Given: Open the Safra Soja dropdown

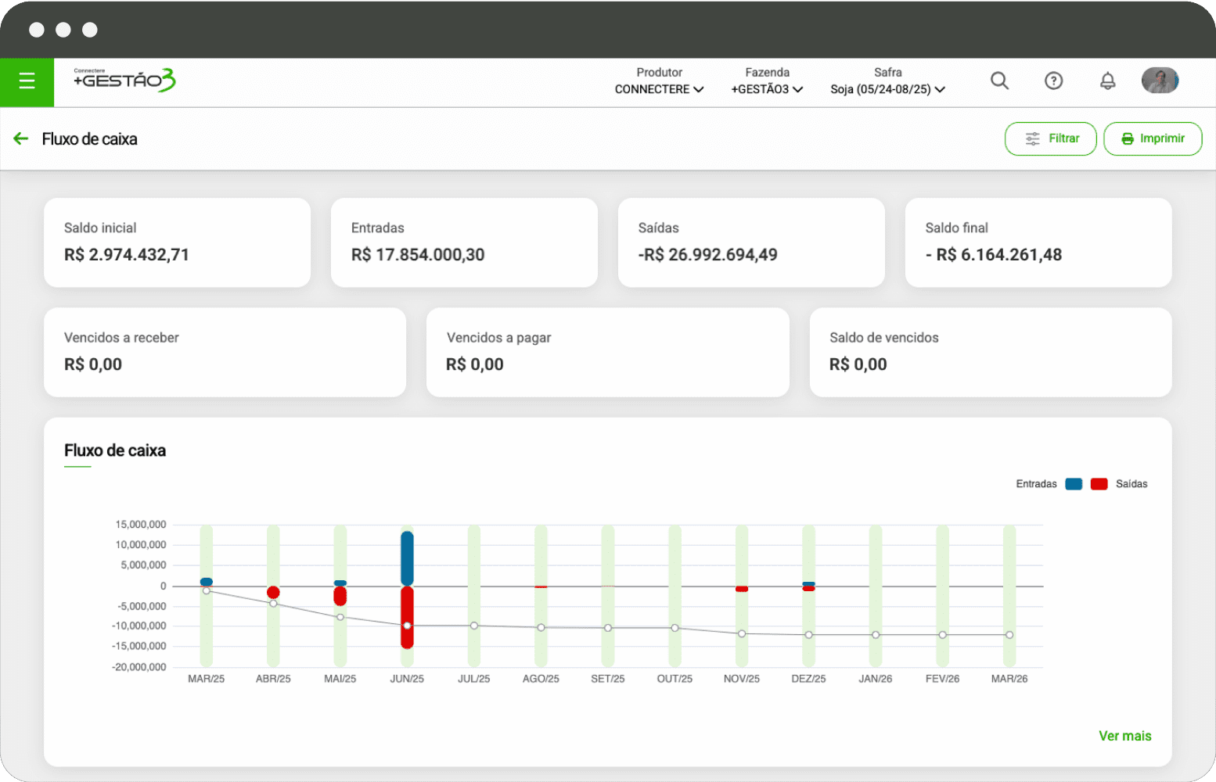Looking at the screenshot, I should coord(887,89).
